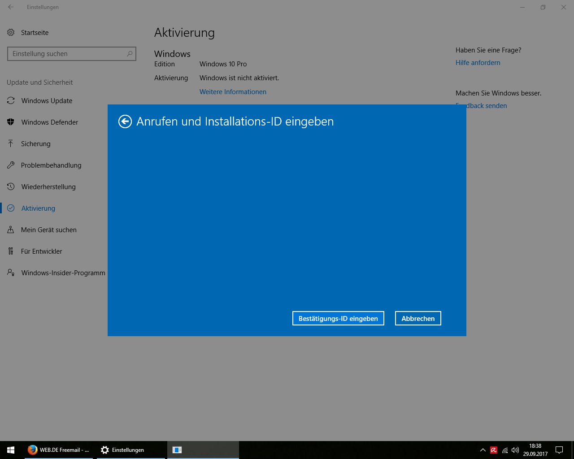Click the Windows Defender shield icon

(x=11, y=122)
